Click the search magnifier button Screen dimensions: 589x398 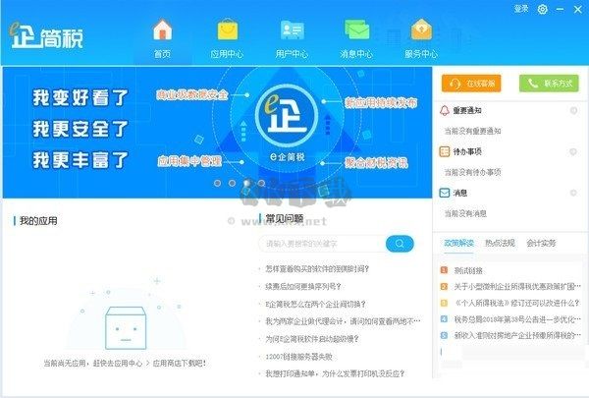pyautogui.click(x=400, y=244)
